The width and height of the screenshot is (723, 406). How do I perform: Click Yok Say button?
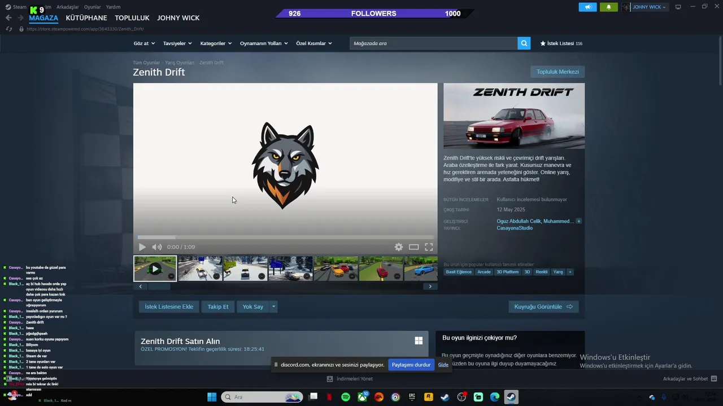253,307
